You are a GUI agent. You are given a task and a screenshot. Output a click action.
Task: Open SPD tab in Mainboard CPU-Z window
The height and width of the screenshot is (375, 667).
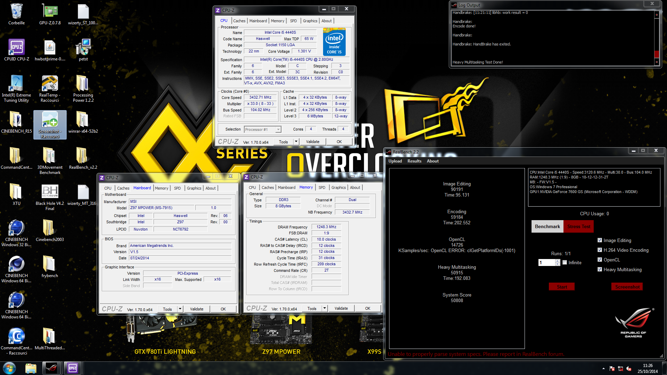pyautogui.click(x=178, y=188)
